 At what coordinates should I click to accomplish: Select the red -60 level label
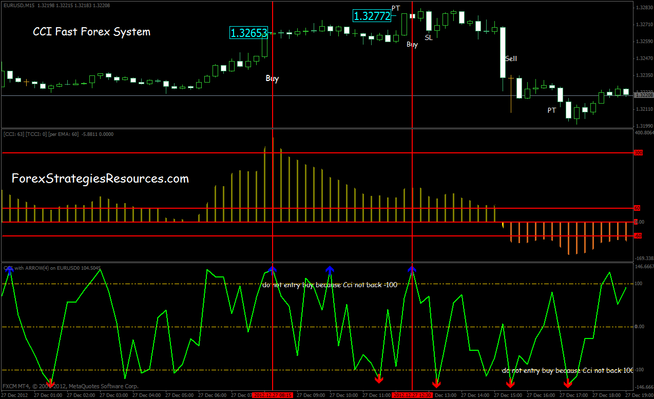tap(638, 236)
